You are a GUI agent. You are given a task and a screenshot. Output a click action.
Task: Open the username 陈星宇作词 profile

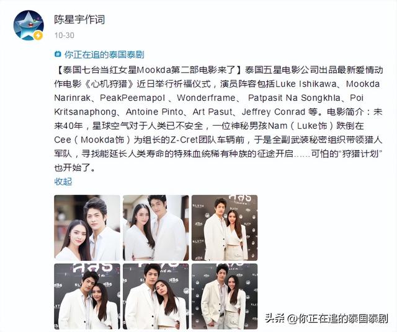coord(79,19)
